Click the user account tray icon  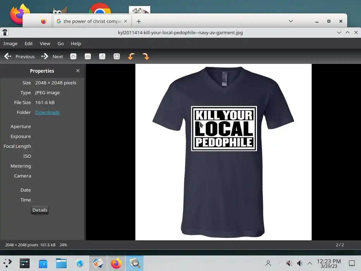[x=268, y=263]
